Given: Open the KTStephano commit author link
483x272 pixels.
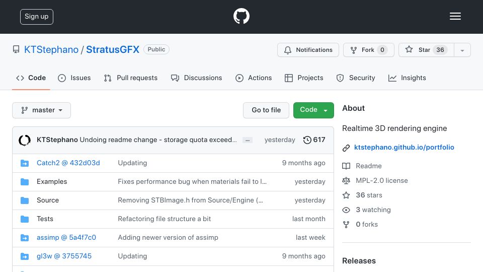Looking at the screenshot, I should point(57,140).
